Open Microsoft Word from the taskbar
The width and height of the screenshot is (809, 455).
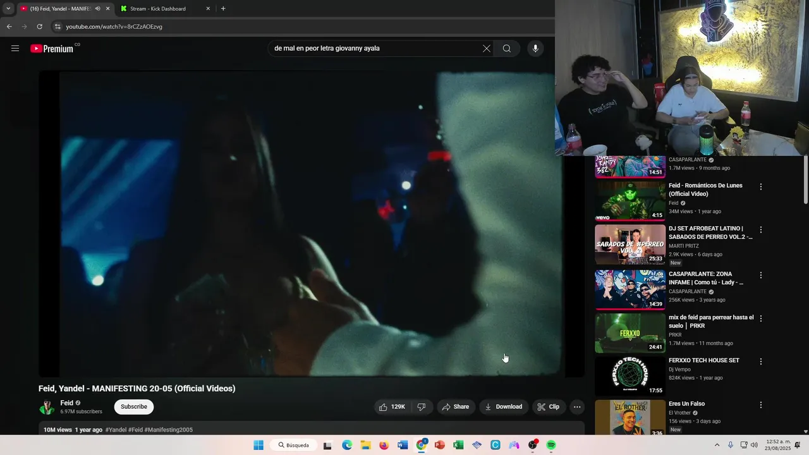[x=403, y=445]
